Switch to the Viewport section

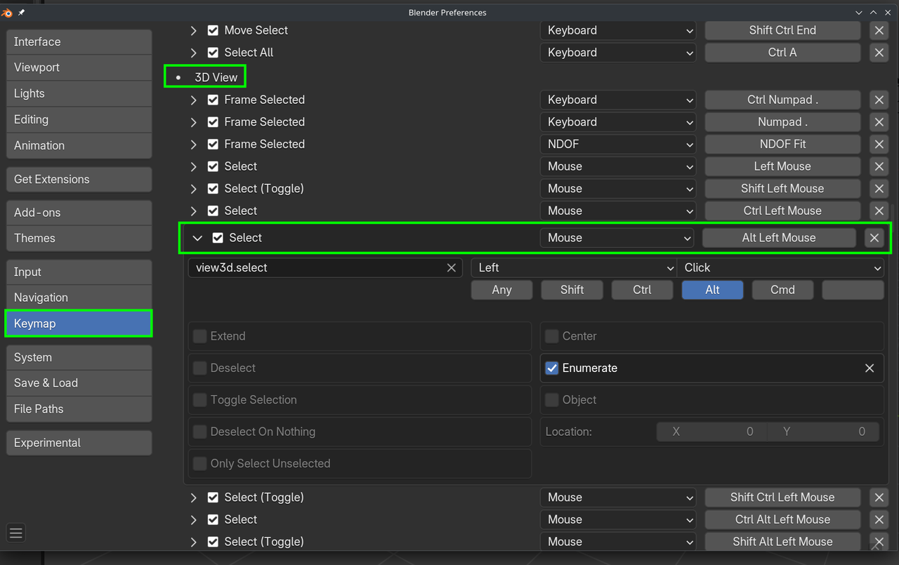[x=79, y=67]
